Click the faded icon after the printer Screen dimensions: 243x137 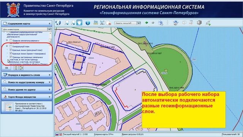click(x=167, y=23)
